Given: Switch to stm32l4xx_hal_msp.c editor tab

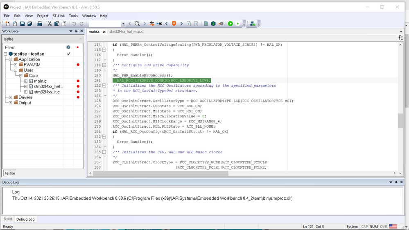Looking at the screenshot, I should [126, 32].
